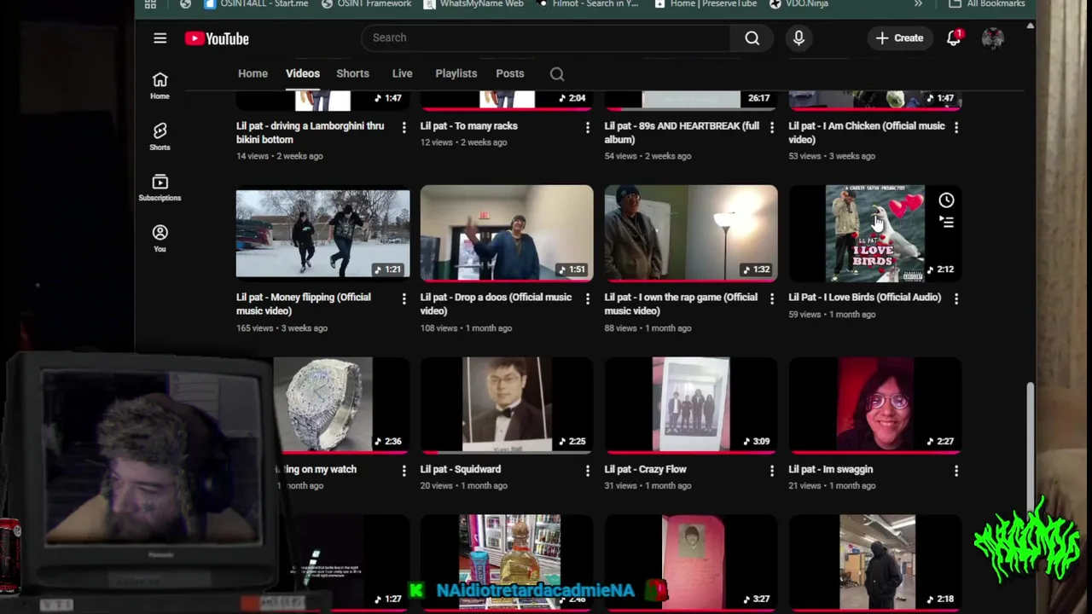Go to Home in sidebar
The height and width of the screenshot is (614, 1092).
click(x=160, y=86)
